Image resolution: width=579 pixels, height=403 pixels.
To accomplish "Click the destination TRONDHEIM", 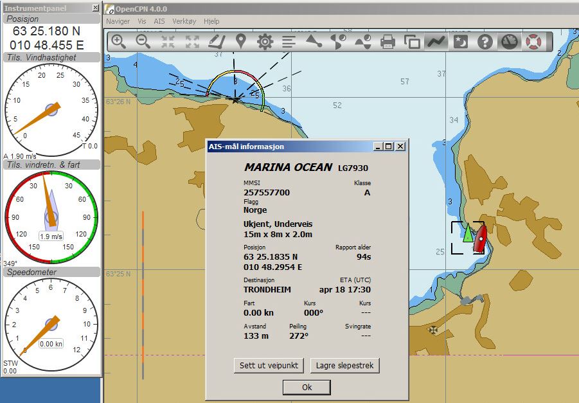I will [x=267, y=290].
